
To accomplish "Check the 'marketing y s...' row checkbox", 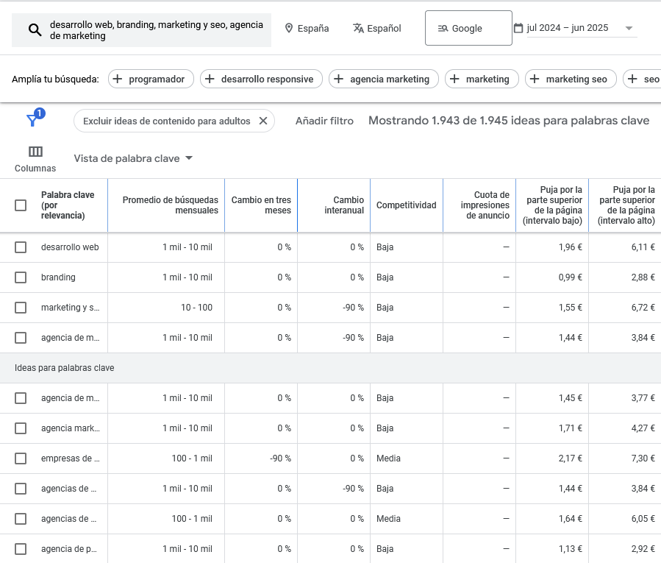I will [x=21, y=308].
